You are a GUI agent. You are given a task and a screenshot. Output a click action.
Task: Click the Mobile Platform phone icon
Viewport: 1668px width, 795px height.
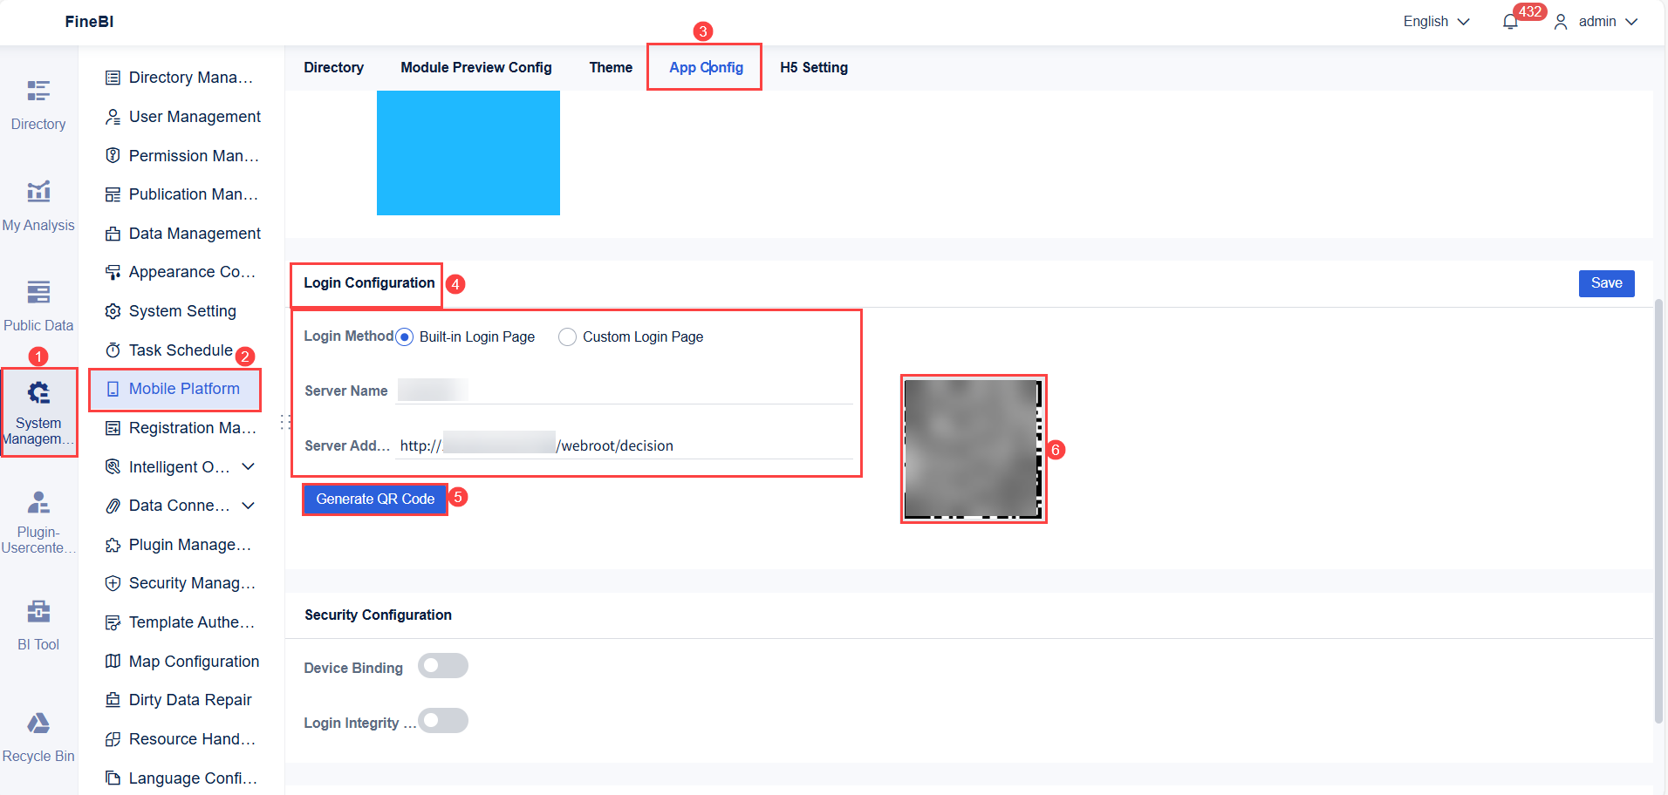click(113, 389)
